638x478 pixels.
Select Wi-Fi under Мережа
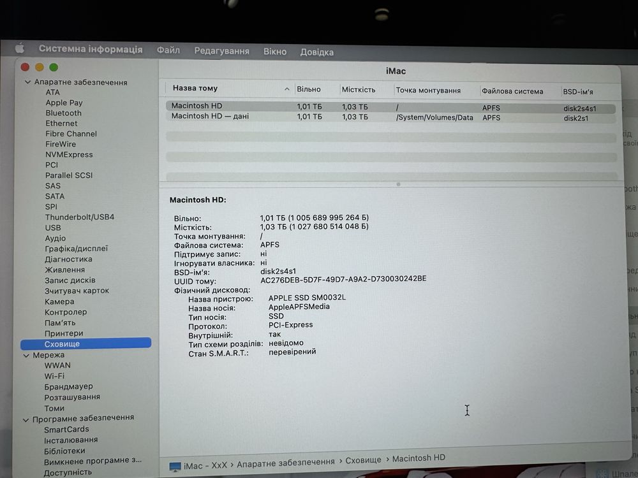(x=54, y=377)
